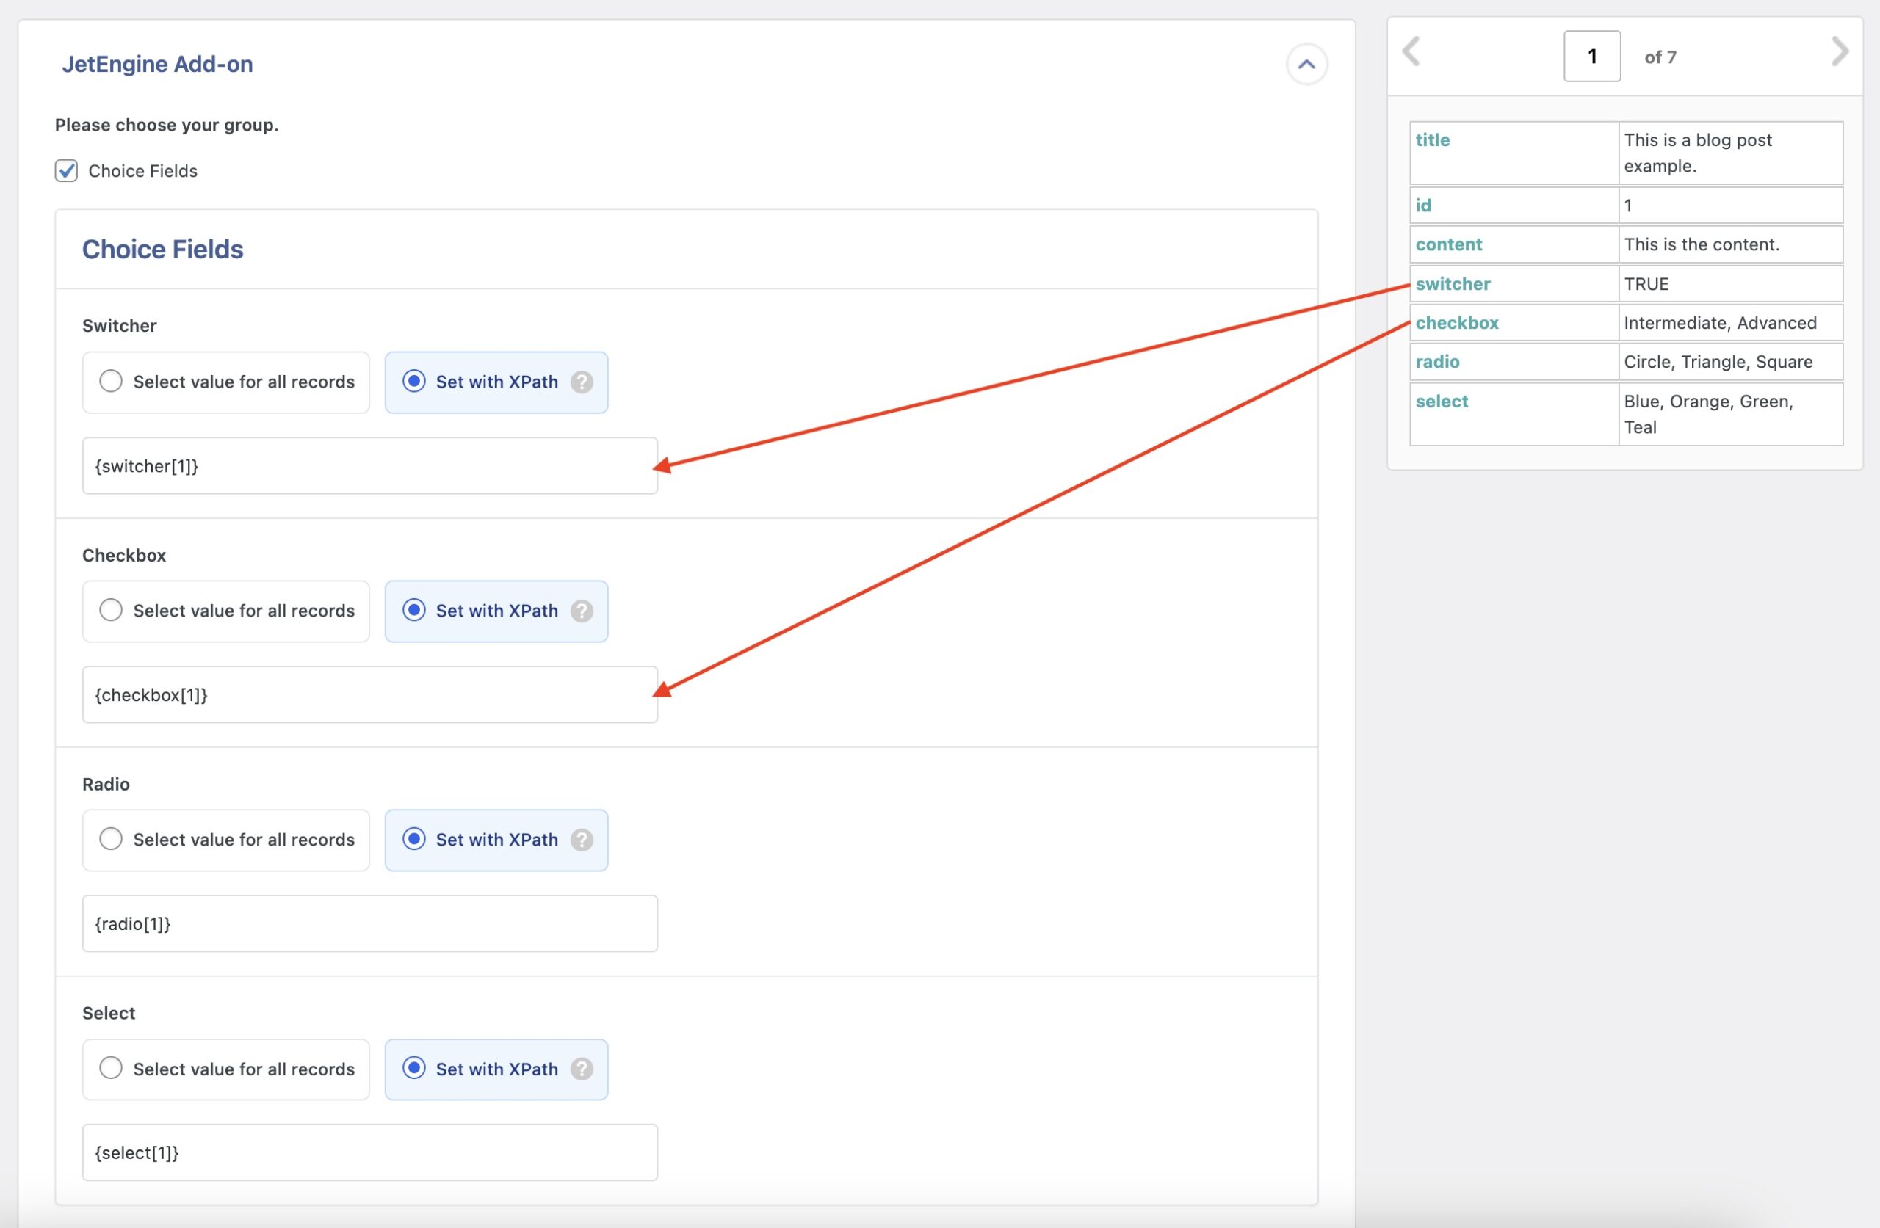Open help for Checkbox XPath option
This screenshot has width=1880, height=1228.
point(582,611)
